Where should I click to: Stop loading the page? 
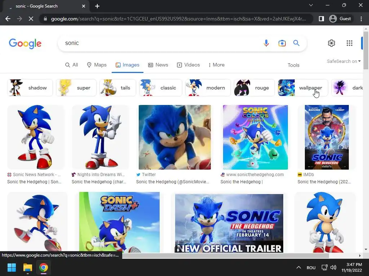coord(31,19)
